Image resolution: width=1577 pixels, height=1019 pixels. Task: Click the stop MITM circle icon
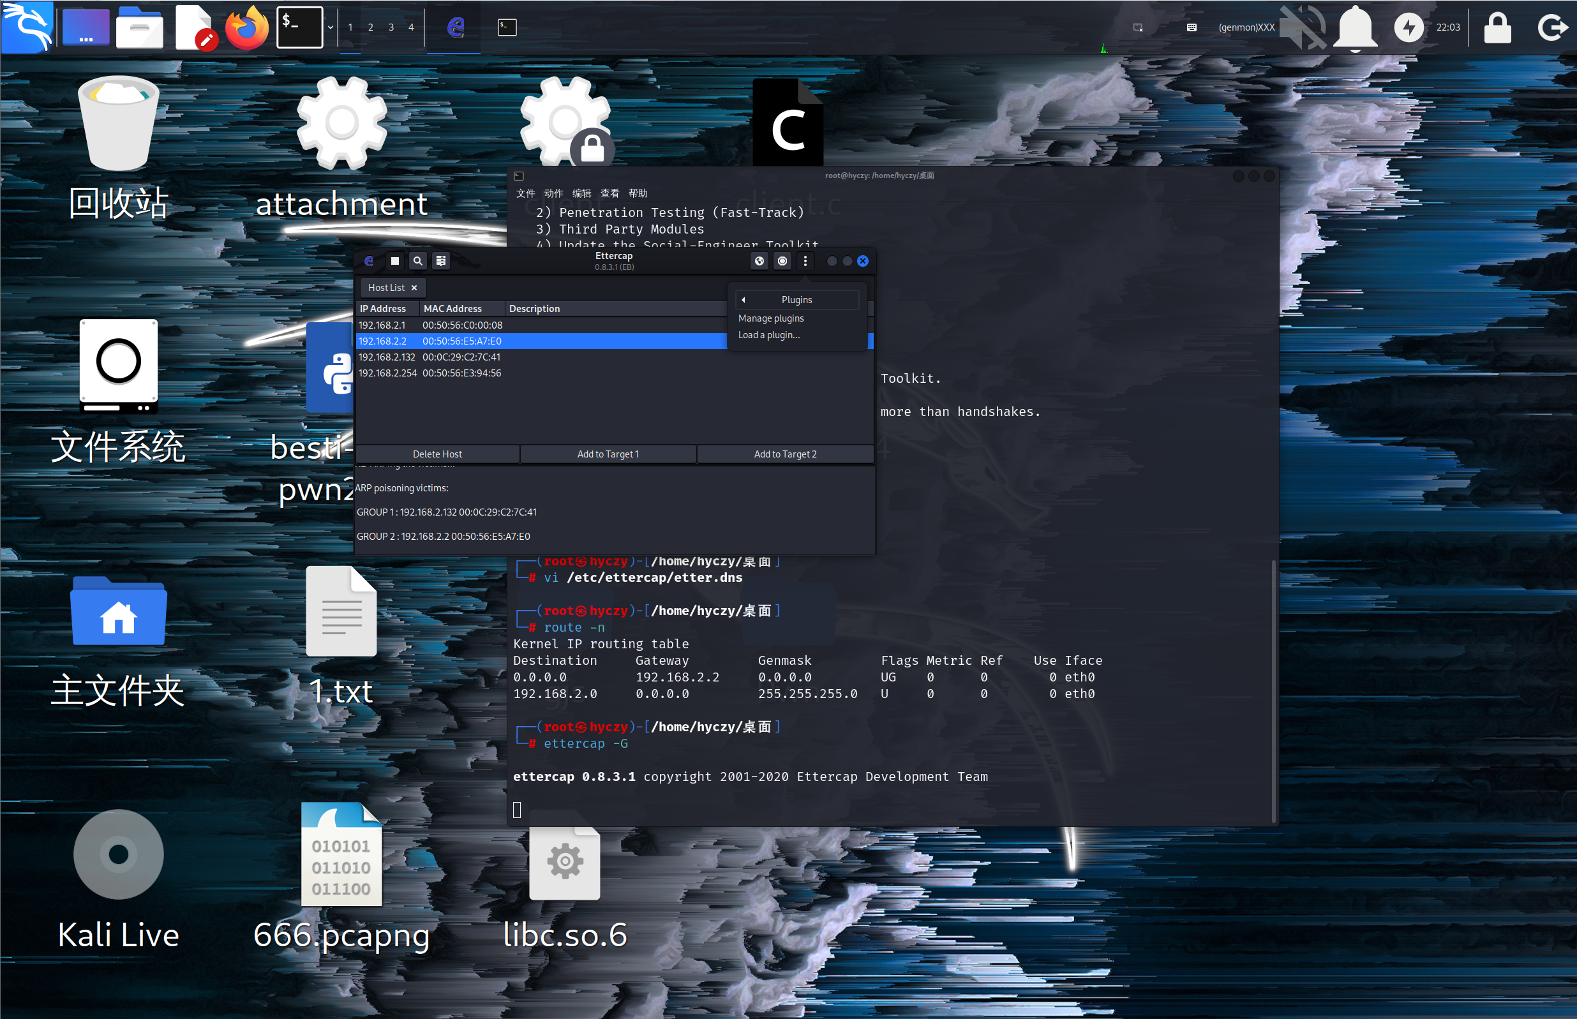[x=782, y=261]
